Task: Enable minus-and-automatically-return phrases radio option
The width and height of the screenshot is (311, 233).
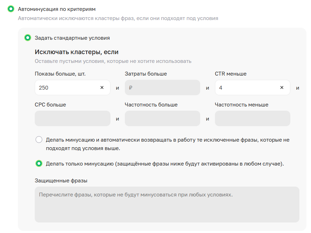Action: click(39, 140)
